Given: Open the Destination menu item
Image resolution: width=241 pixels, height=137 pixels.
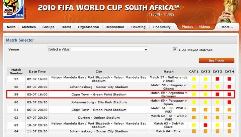Looking at the screenshot, I should pyautogui.click(x=115, y=27).
